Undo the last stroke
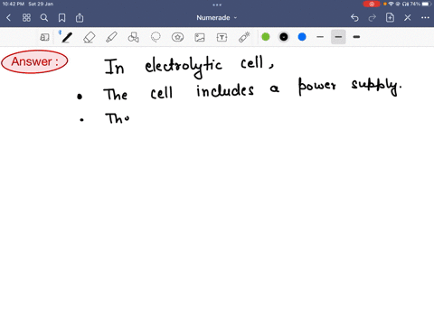 coord(354,18)
